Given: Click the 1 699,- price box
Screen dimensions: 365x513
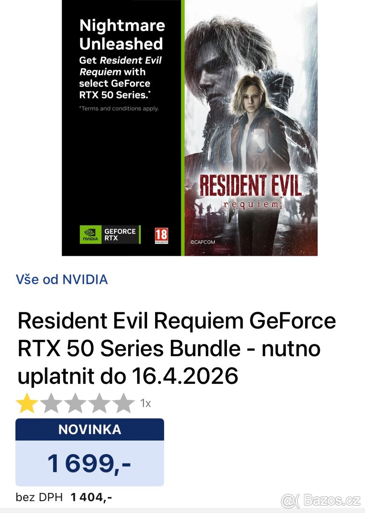Looking at the screenshot, I should (x=90, y=463).
